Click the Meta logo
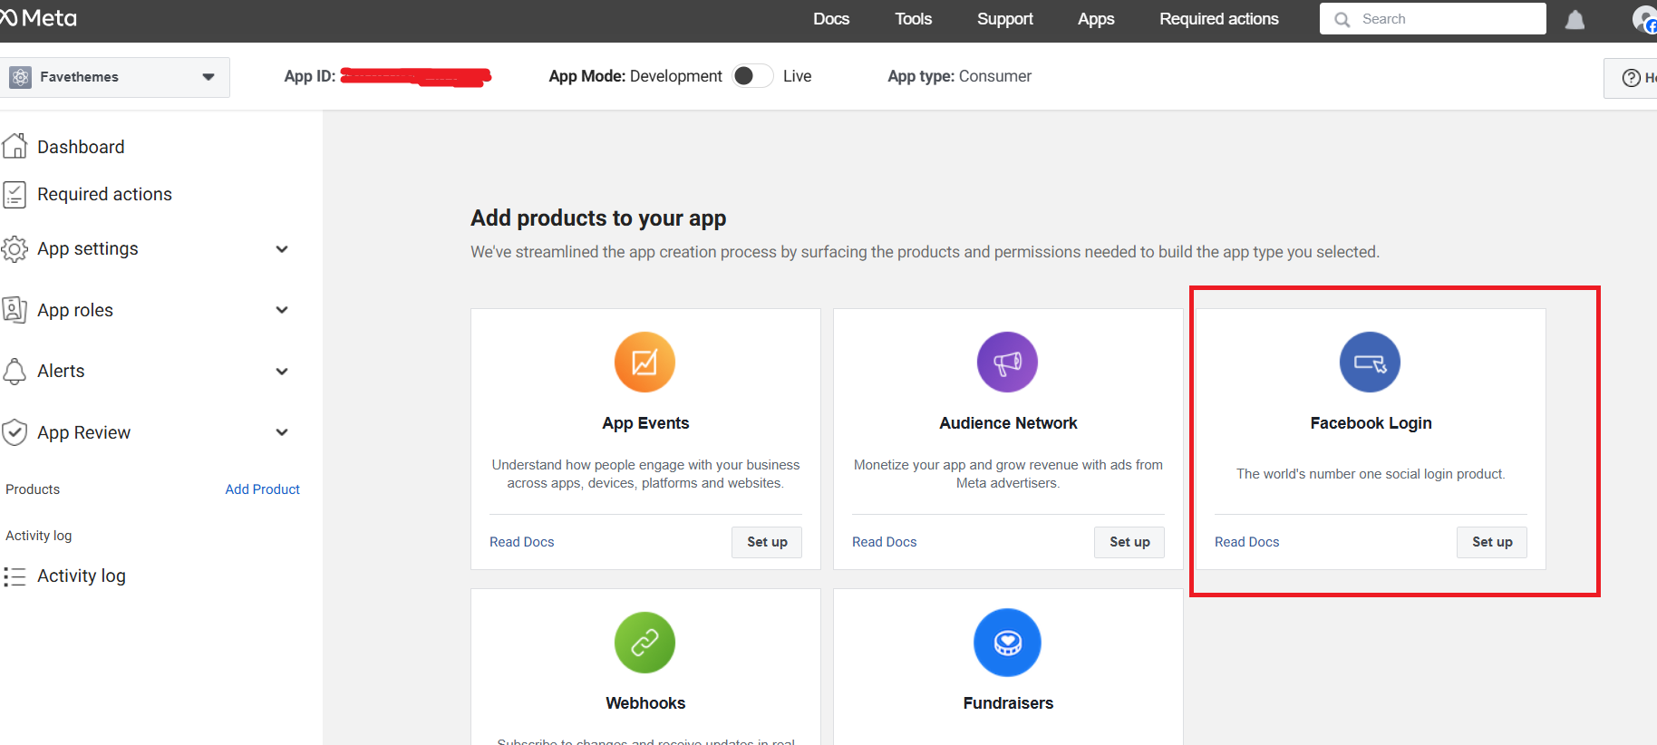This screenshot has height=745, width=1657. (x=38, y=18)
